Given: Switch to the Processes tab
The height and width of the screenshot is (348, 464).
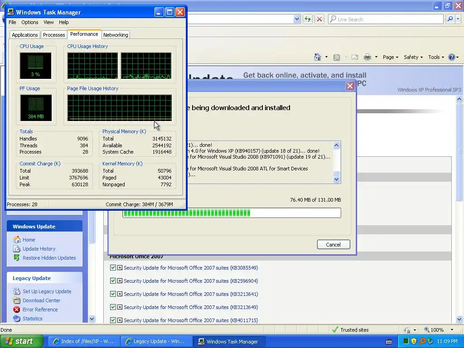Looking at the screenshot, I should tap(54, 35).
